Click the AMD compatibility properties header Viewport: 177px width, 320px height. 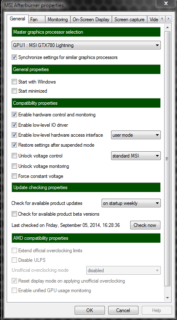pyautogui.click(x=86, y=238)
